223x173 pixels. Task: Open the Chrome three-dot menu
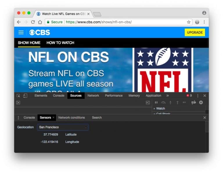[204, 22]
